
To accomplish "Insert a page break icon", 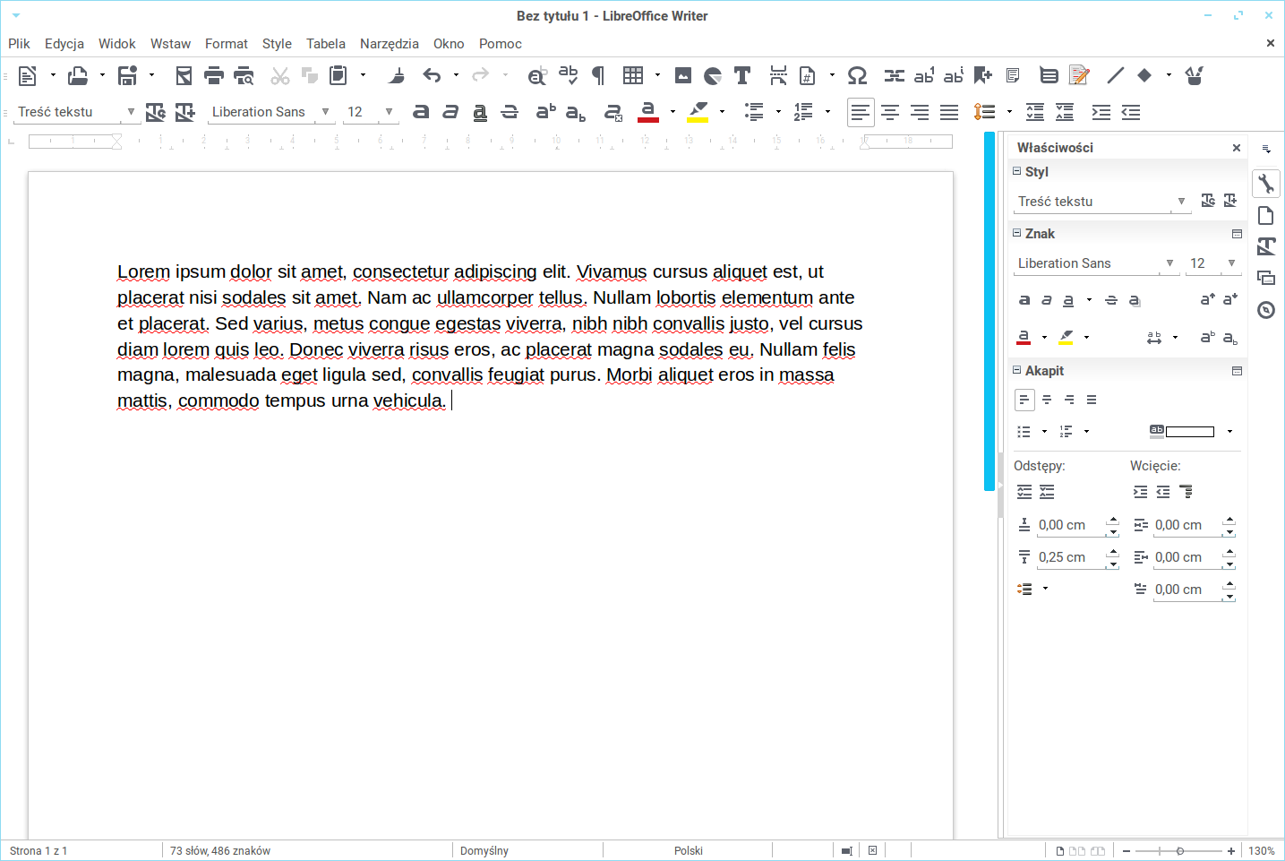I will pyautogui.click(x=778, y=75).
